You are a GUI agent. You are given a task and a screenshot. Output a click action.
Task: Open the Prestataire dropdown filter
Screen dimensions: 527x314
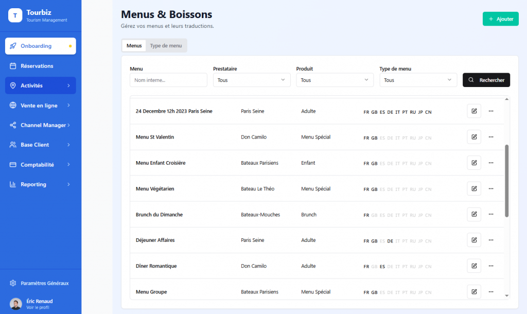tap(252, 80)
